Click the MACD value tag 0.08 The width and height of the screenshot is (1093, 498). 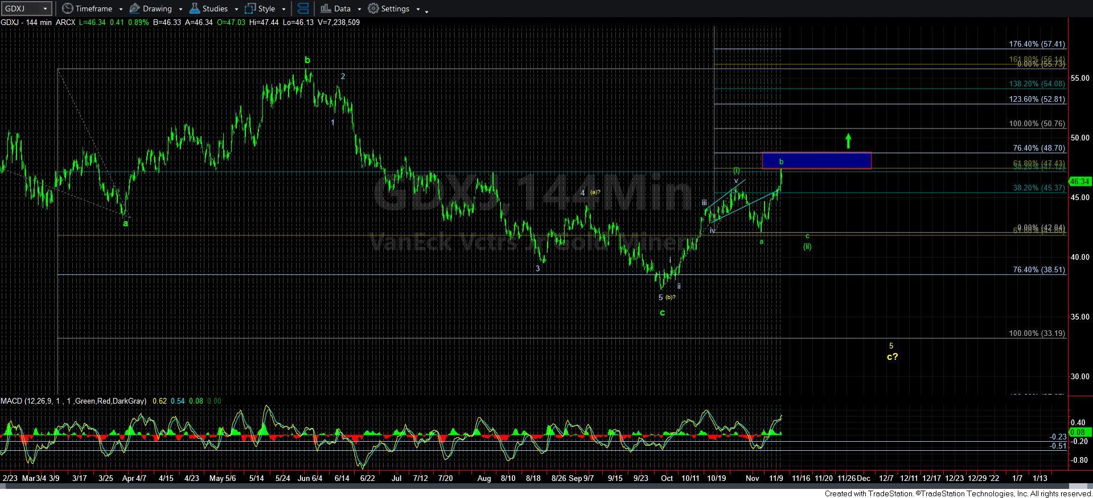(x=1079, y=432)
